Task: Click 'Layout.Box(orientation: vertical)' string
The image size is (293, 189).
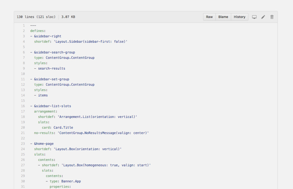Action: click(88, 149)
